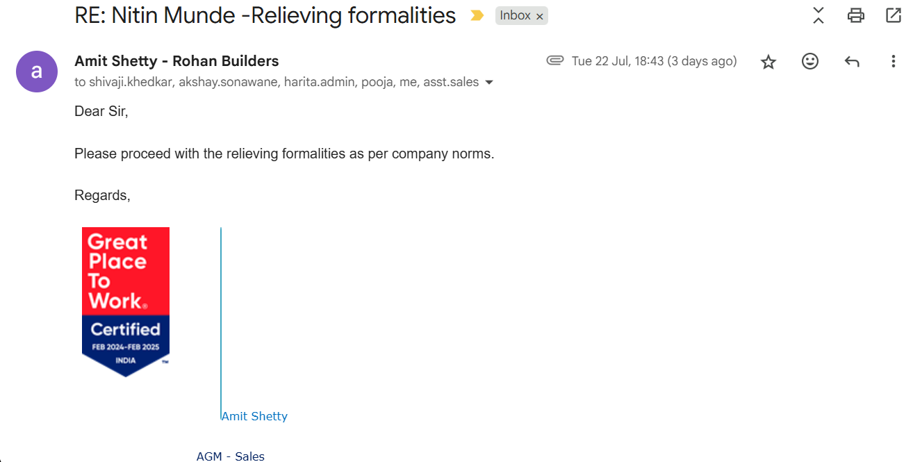Click the email subject line
Screen dimensions: 913x462
pos(265,15)
